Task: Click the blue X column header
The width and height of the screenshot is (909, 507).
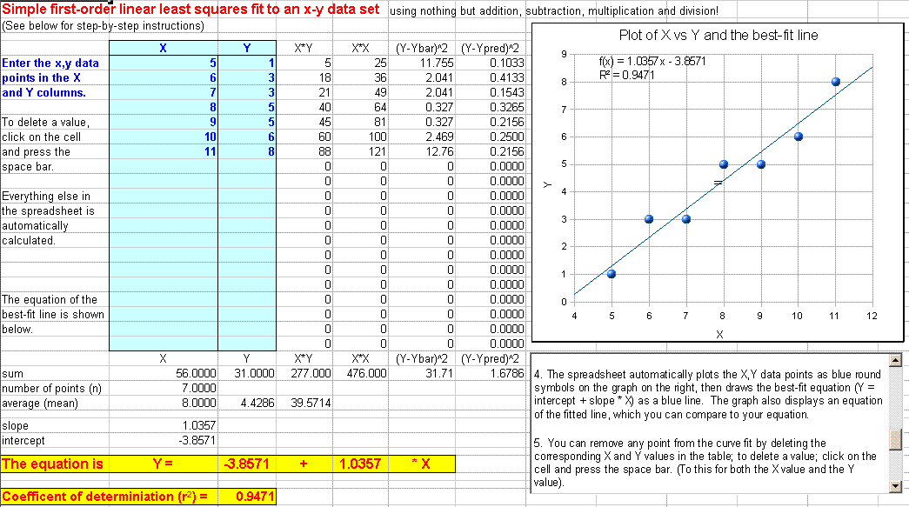Action: [x=163, y=48]
